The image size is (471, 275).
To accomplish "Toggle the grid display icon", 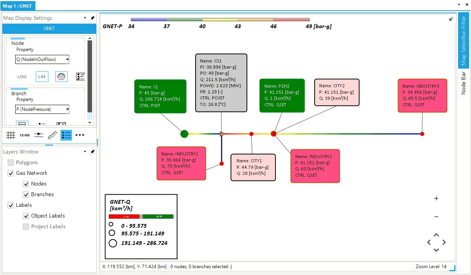I will tap(11, 135).
